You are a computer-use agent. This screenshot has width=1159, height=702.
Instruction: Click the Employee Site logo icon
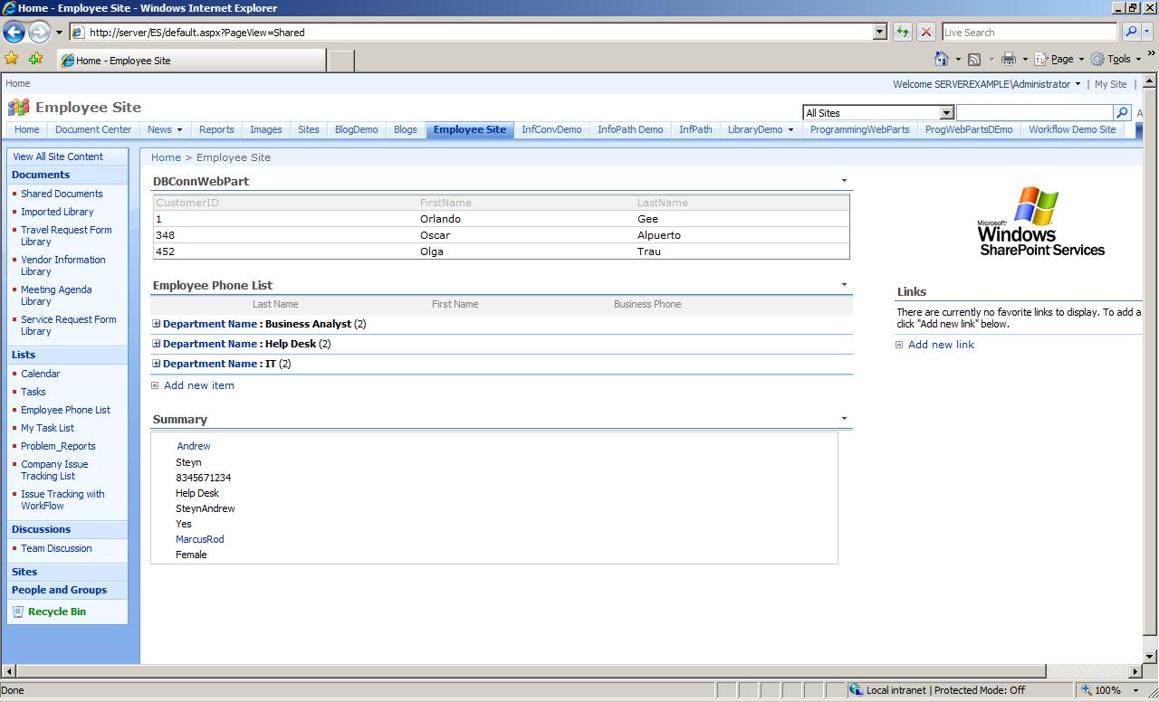click(18, 108)
